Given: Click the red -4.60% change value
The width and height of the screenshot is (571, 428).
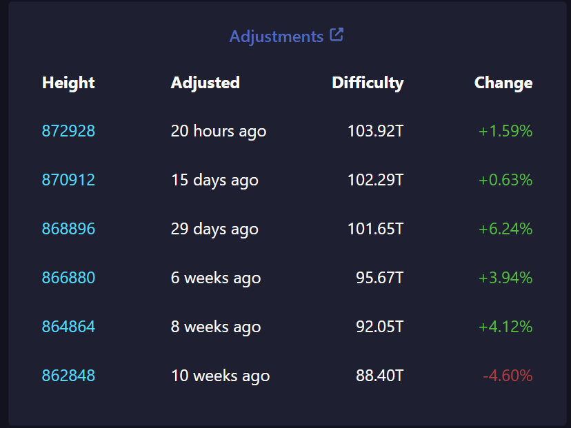Looking at the screenshot, I should point(508,376).
